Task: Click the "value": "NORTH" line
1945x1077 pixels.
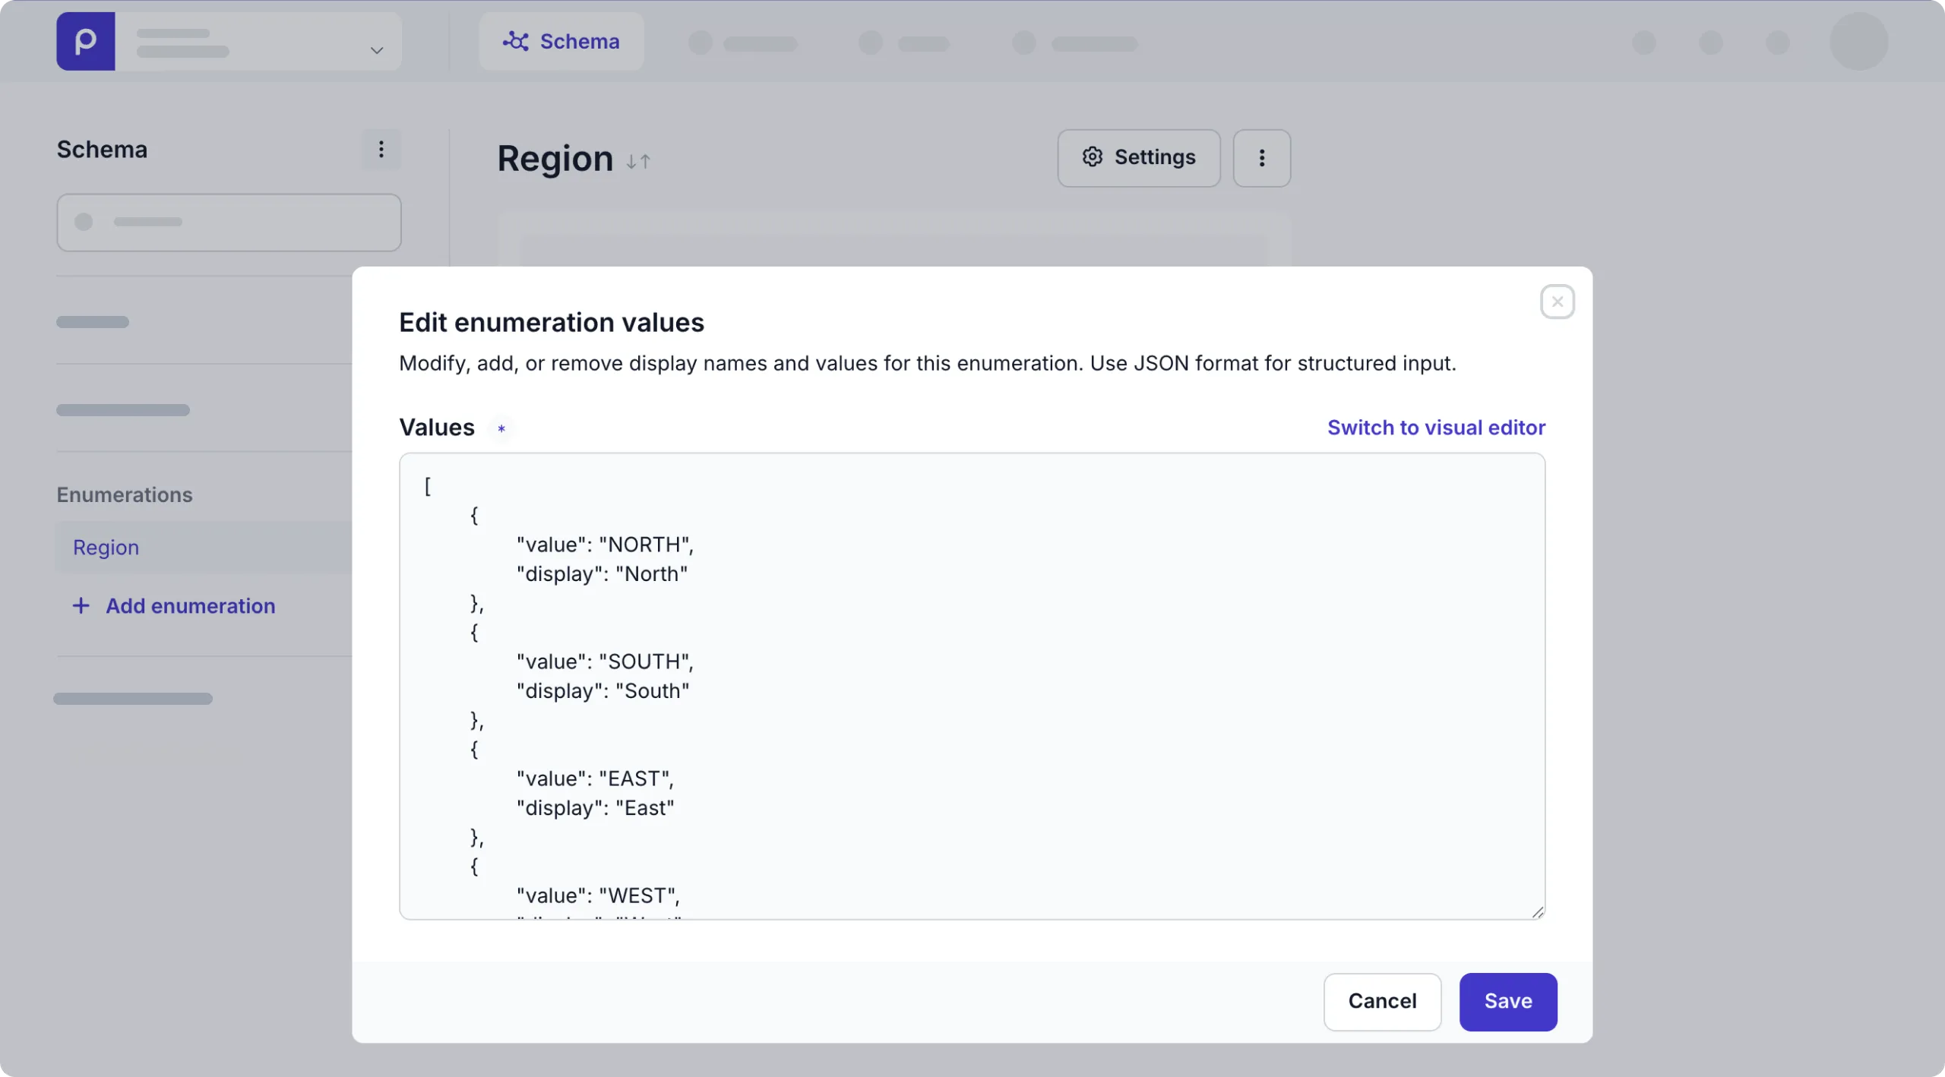Action: pyautogui.click(x=605, y=545)
